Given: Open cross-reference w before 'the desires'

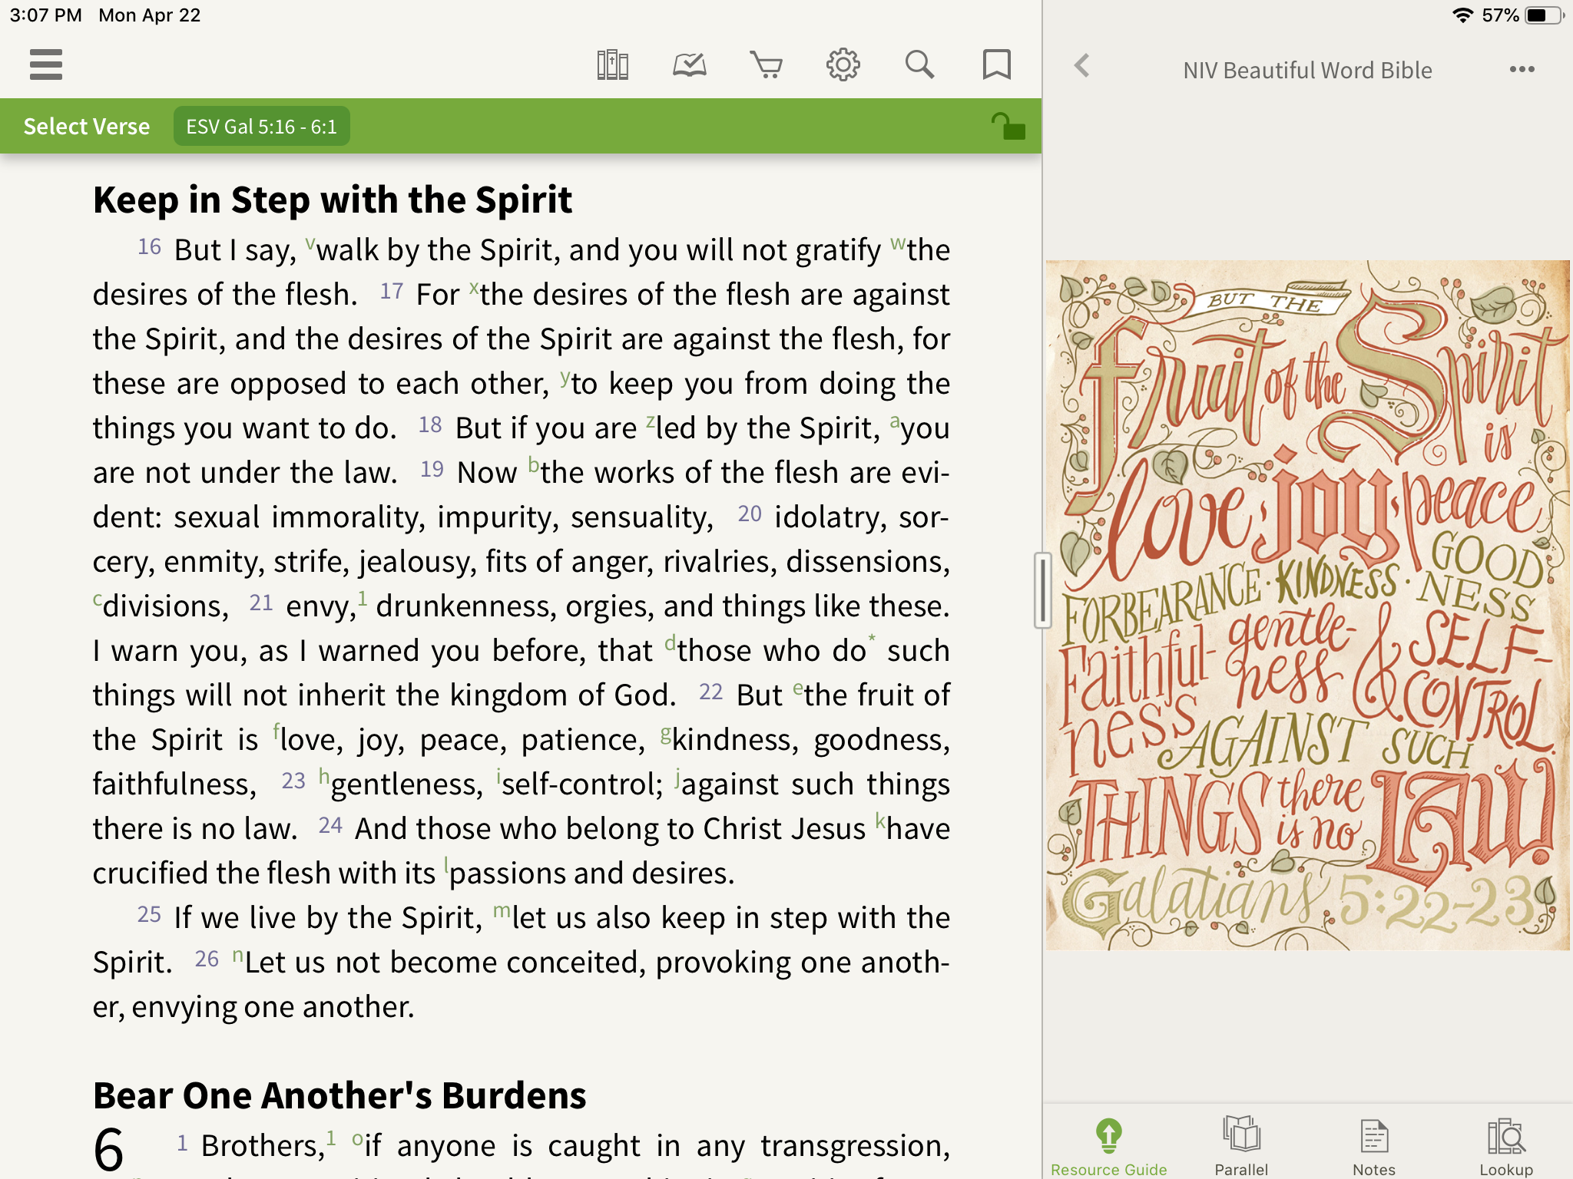Looking at the screenshot, I should 898,244.
